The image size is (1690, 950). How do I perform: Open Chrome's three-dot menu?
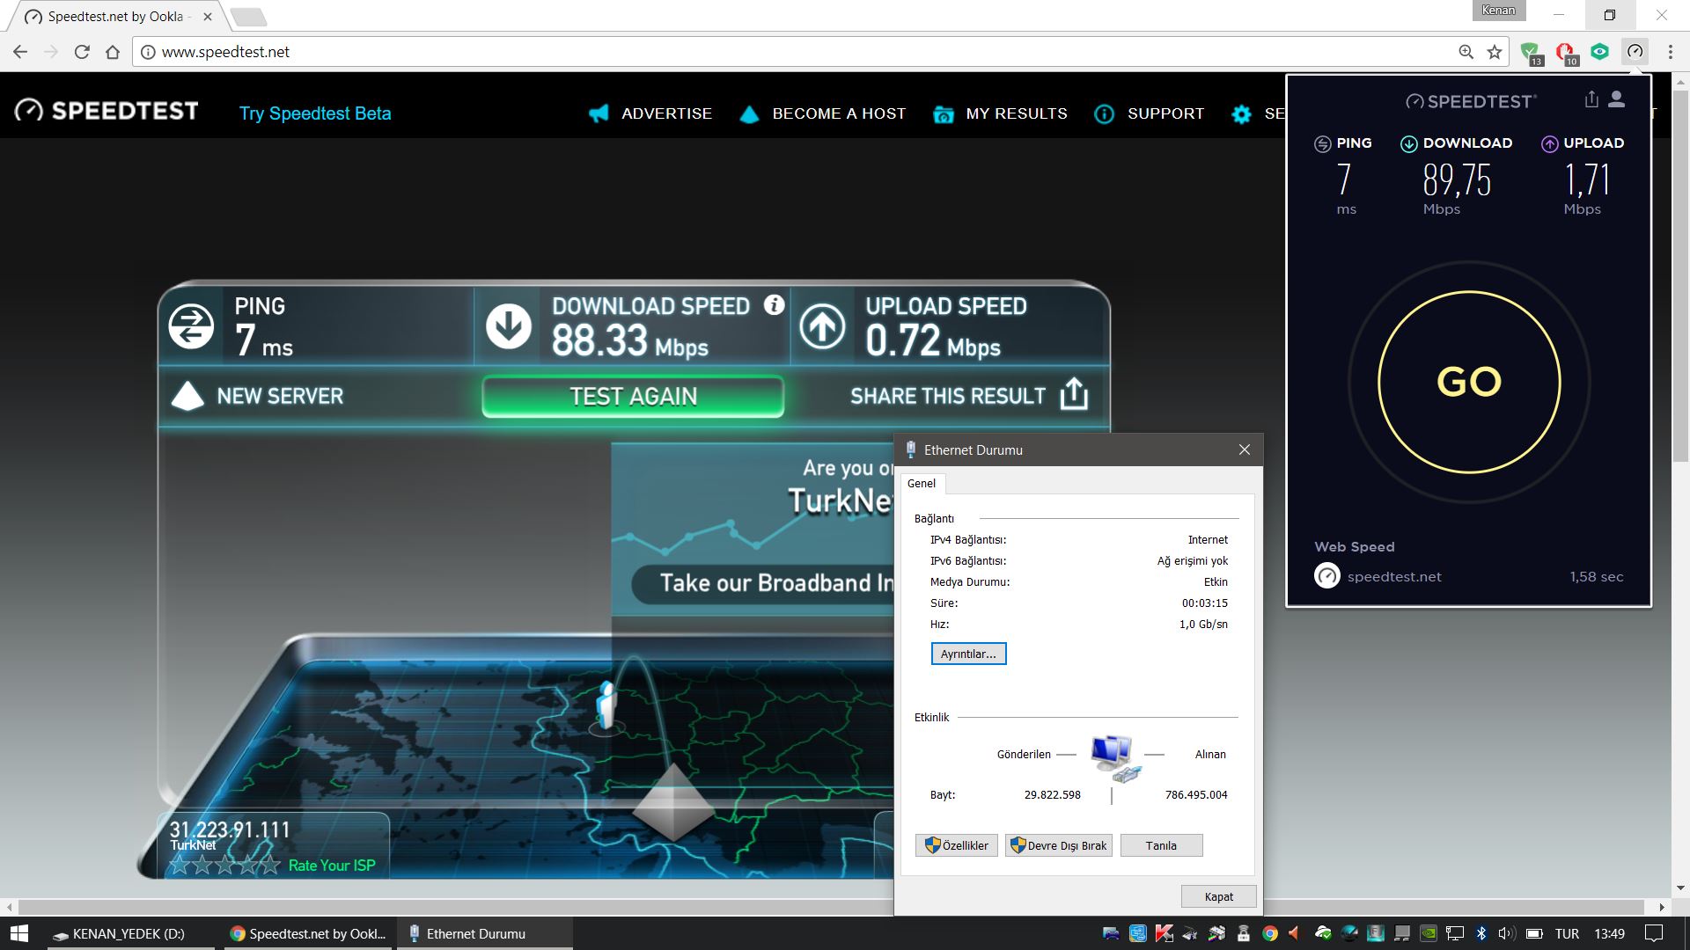(x=1670, y=52)
